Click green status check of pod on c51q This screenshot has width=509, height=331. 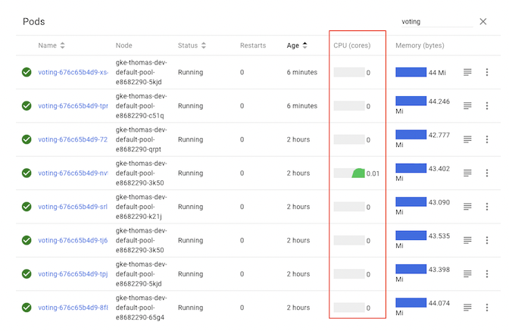27,106
